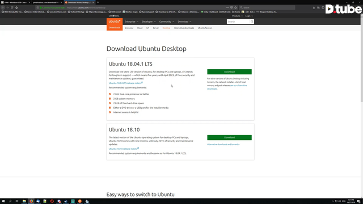Expand the Enterprise dropdown menu
The width and height of the screenshot is (363, 204).
pos(131,22)
